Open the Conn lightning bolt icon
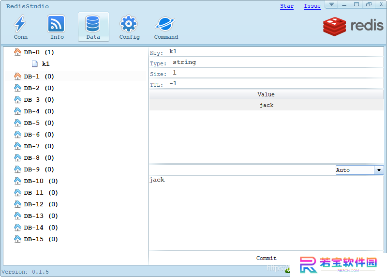The image size is (387, 277). click(20, 24)
